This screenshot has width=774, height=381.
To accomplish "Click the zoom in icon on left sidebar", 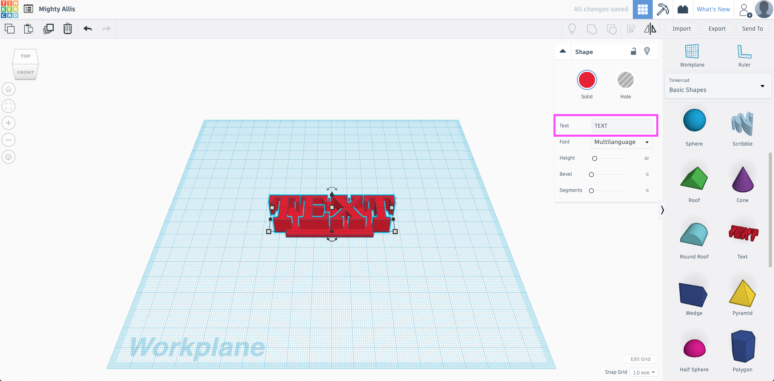I will 8,123.
